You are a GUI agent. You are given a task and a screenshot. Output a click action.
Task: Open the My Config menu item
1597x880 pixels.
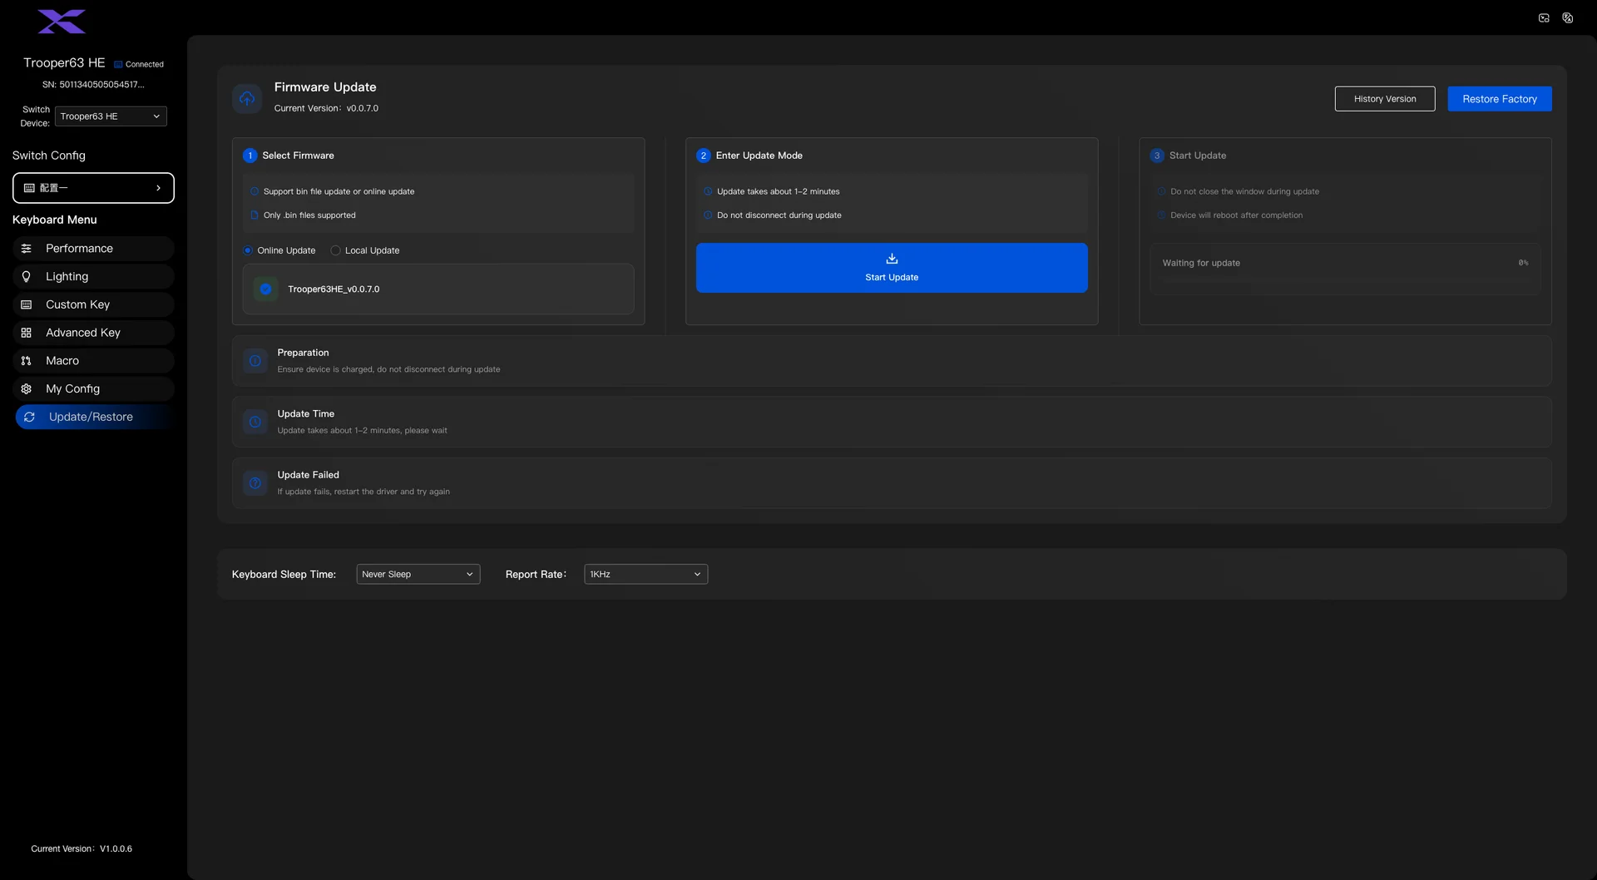[x=94, y=388]
